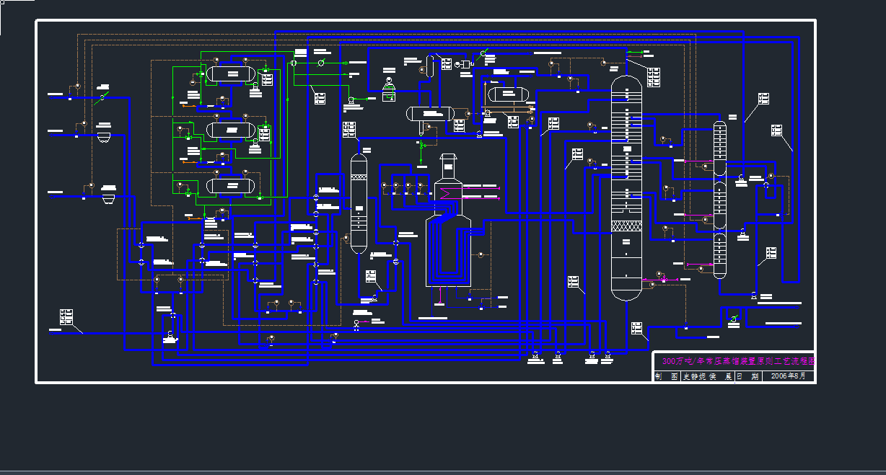Click the data table at bottom-left corner
886x475 pixels.
(x=66, y=316)
